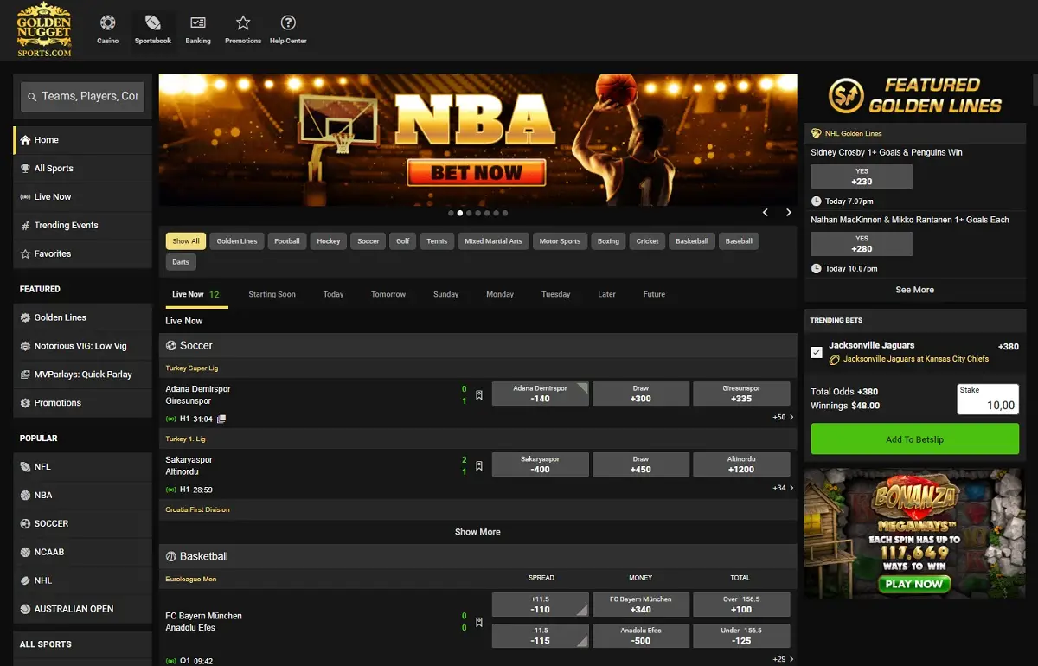Switch to the Tomorrow tab
1038x666 pixels.
click(x=388, y=294)
